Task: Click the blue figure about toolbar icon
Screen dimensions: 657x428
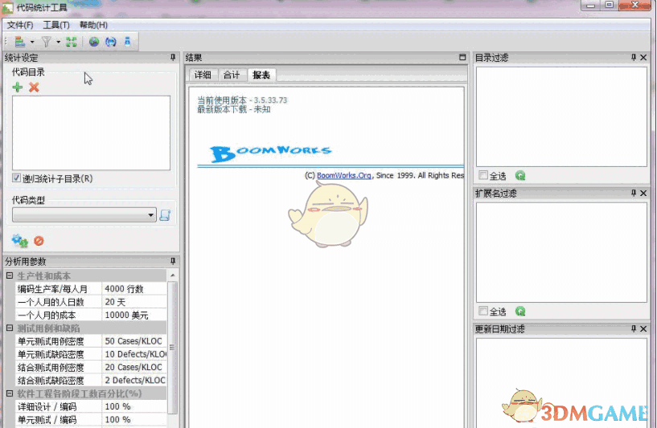Action: [127, 42]
